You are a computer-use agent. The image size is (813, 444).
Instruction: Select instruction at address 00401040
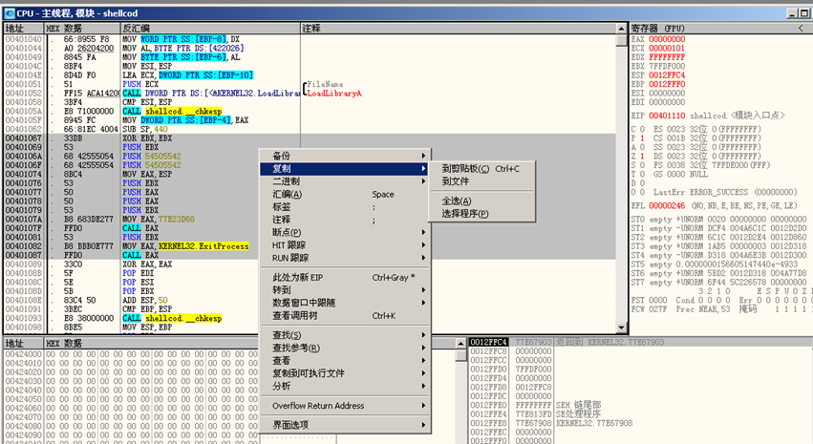point(310,39)
